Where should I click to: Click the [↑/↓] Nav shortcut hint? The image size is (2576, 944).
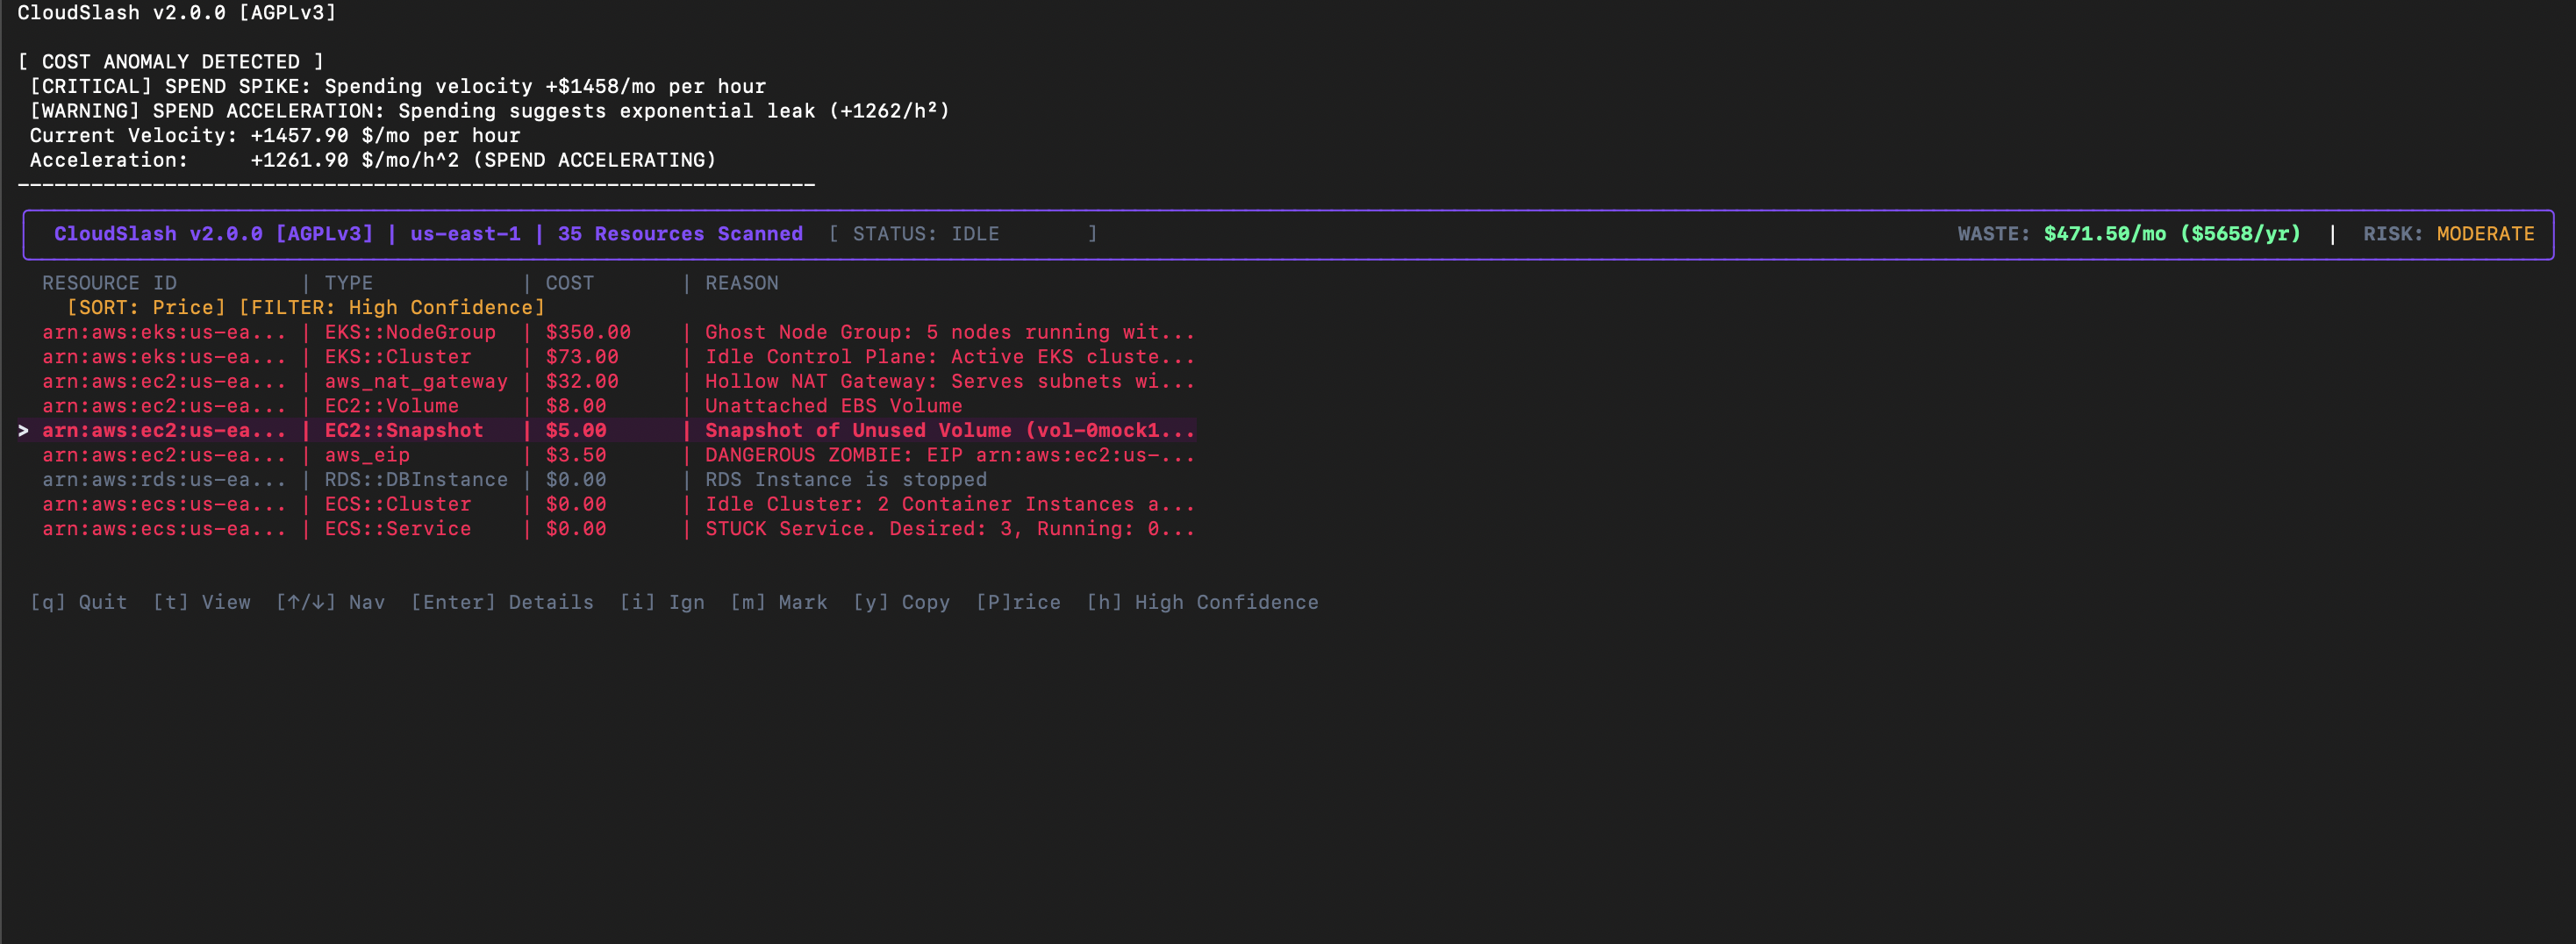[x=330, y=602]
